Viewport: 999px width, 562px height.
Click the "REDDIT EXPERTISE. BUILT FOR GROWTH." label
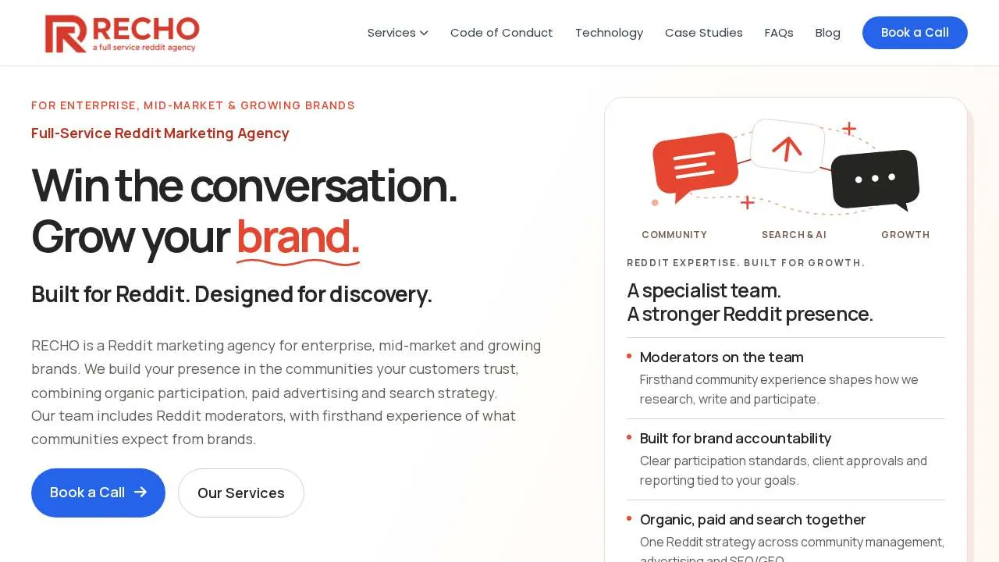point(746,263)
